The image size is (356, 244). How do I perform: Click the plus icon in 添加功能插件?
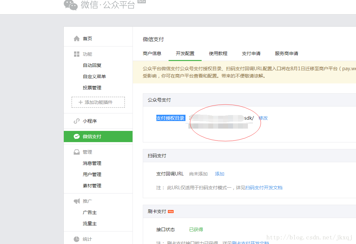tap(80, 102)
